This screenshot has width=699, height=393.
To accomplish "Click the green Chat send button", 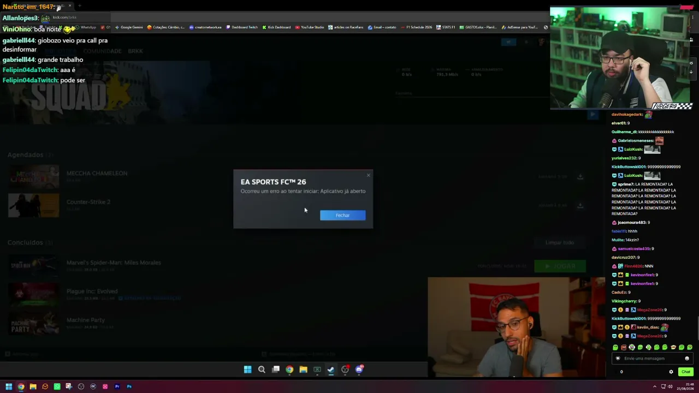I will (685, 372).
